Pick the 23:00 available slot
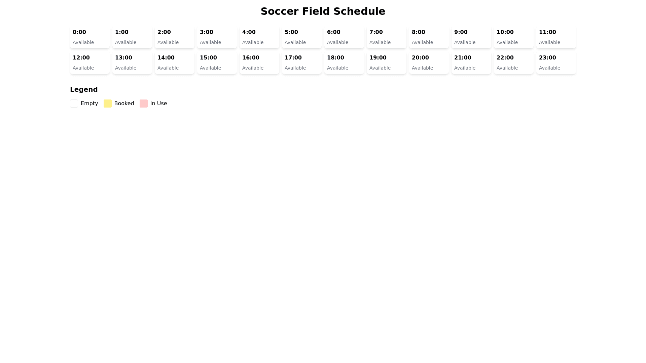 pyautogui.click(x=556, y=63)
